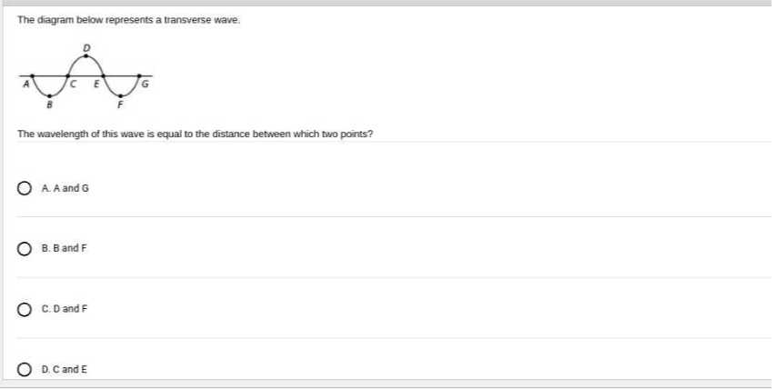Viewport: 772px width, 389px height.
Task: Click answer text 'A. A and G'
Action: tap(65, 188)
